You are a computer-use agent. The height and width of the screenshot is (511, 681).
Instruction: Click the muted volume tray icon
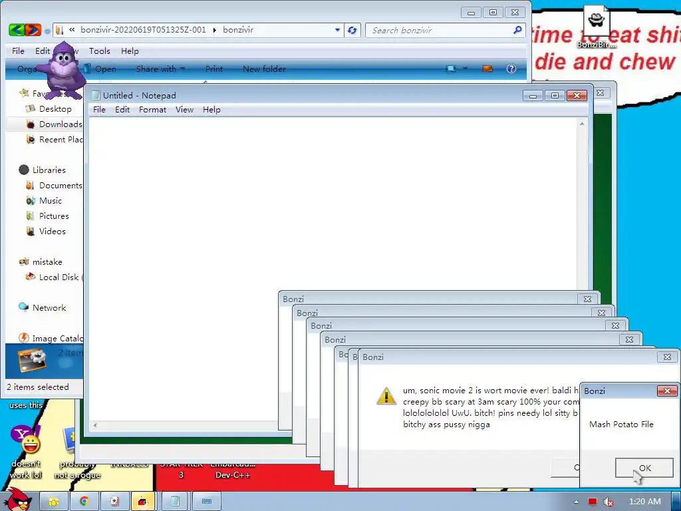(x=608, y=502)
